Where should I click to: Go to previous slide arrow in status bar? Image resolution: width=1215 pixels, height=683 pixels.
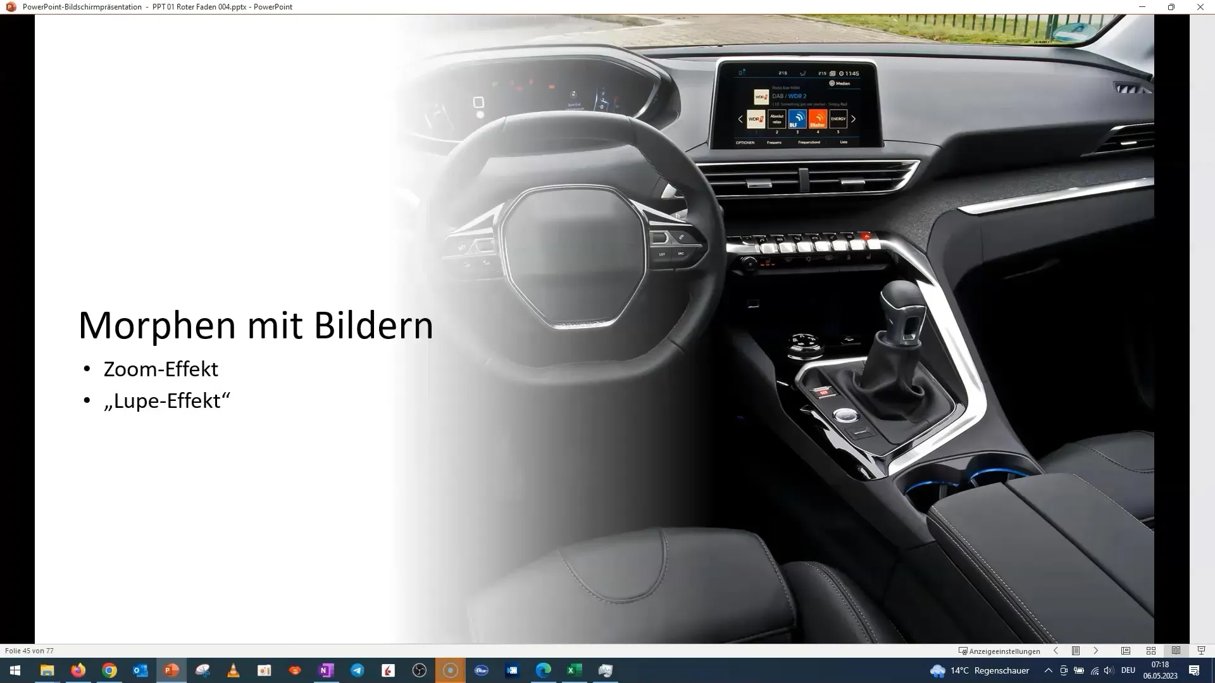pyautogui.click(x=1056, y=651)
